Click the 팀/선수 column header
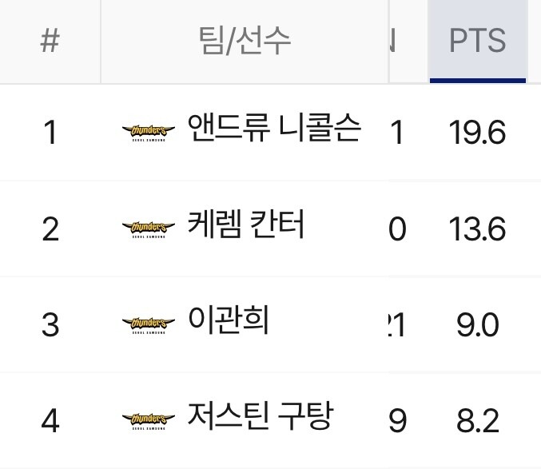Image resolution: width=541 pixels, height=469 pixels. tap(244, 41)
